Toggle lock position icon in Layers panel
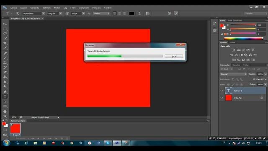 pyautogui.click(x=237, y=85)
